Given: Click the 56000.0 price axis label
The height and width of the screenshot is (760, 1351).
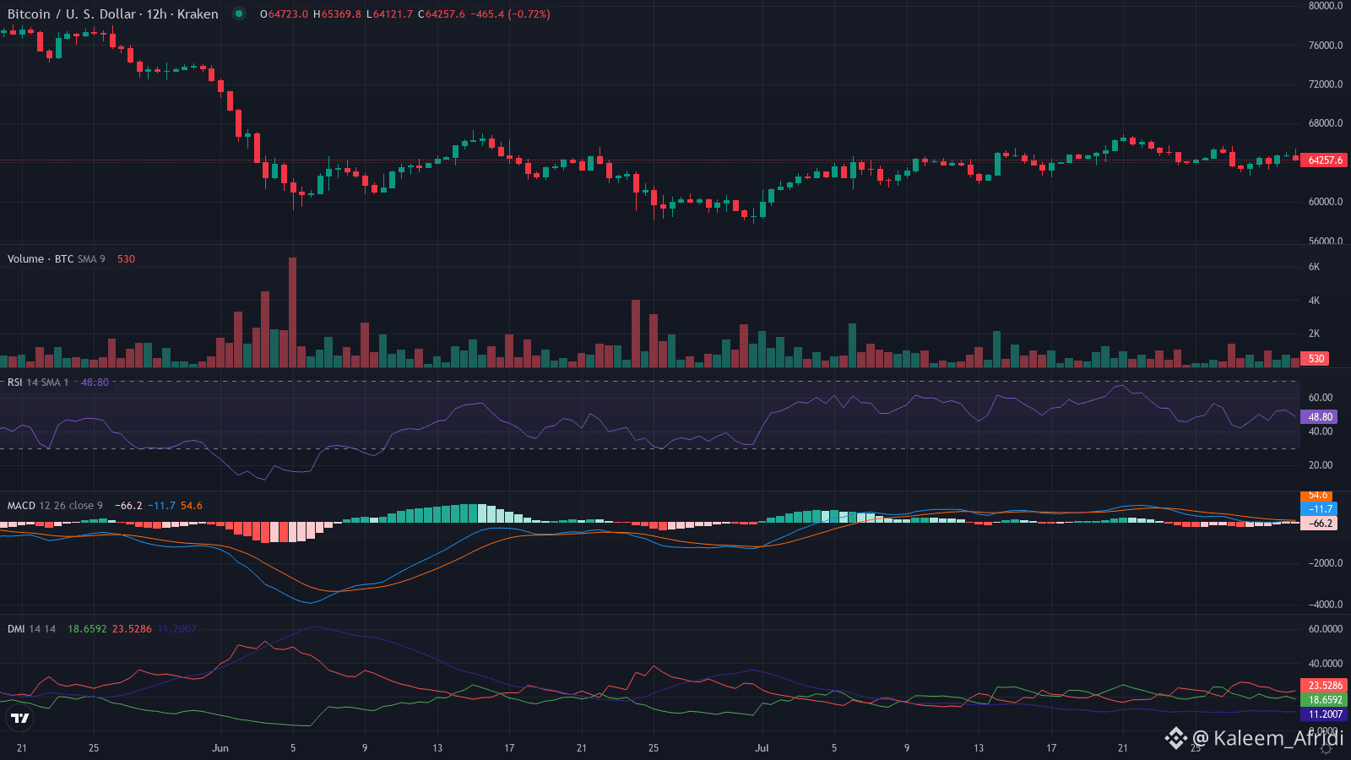Looking at the screenshot, I should (x=1326, y=241).
